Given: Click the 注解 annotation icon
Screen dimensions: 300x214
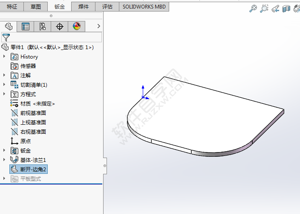Looking at the screenshot, I should tap(14, 76).
